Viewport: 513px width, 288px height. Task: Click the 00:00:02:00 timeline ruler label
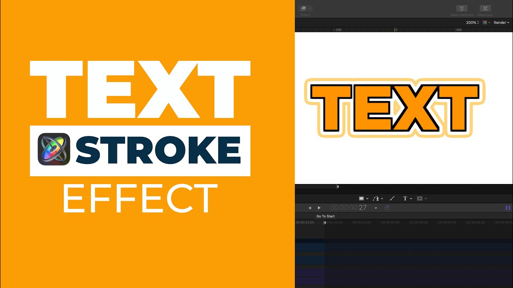click(305, 222)
